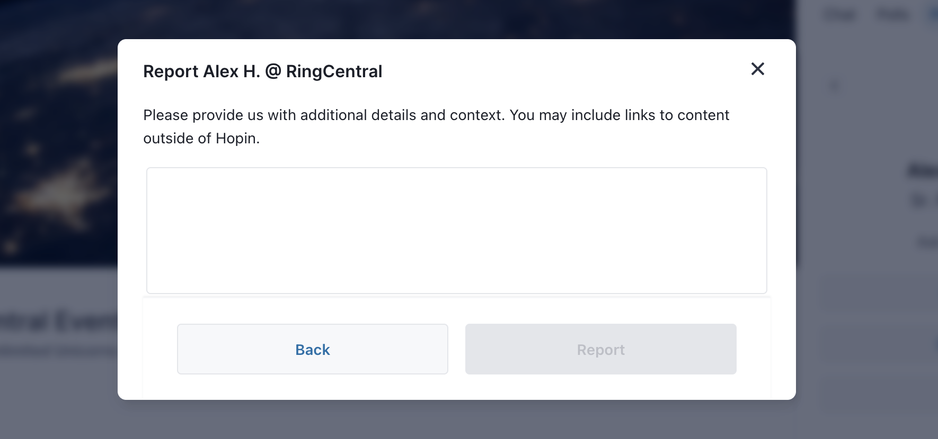Screen dimensions: 938x439
Task: Click the blurred icon beneath the profile name
Action: point(919,200)
